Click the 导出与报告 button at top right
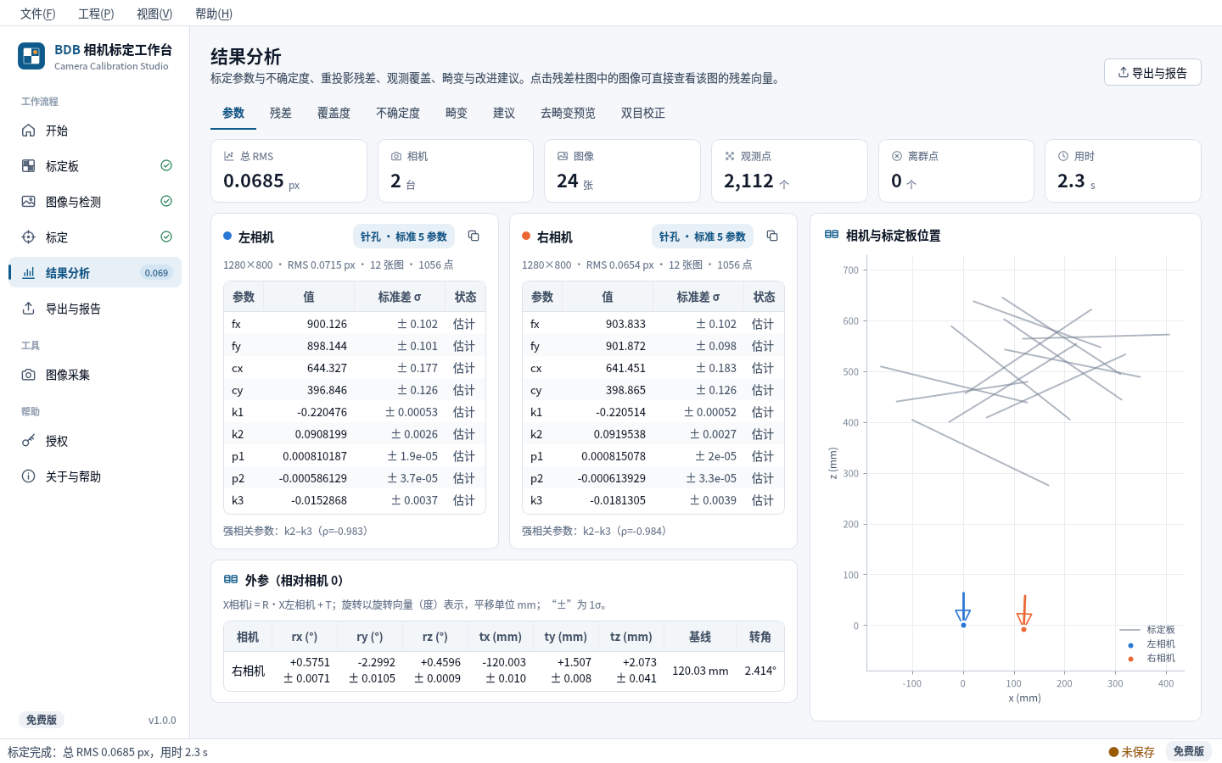The image size is (1222, 763). 1152,72
